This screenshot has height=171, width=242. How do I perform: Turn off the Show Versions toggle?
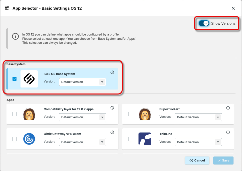(x=204, y=23)
